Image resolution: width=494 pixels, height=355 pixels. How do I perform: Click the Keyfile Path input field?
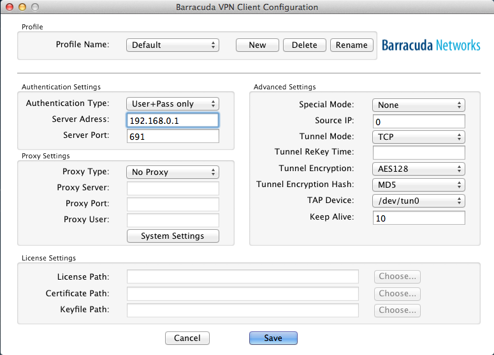click(243, 310)
